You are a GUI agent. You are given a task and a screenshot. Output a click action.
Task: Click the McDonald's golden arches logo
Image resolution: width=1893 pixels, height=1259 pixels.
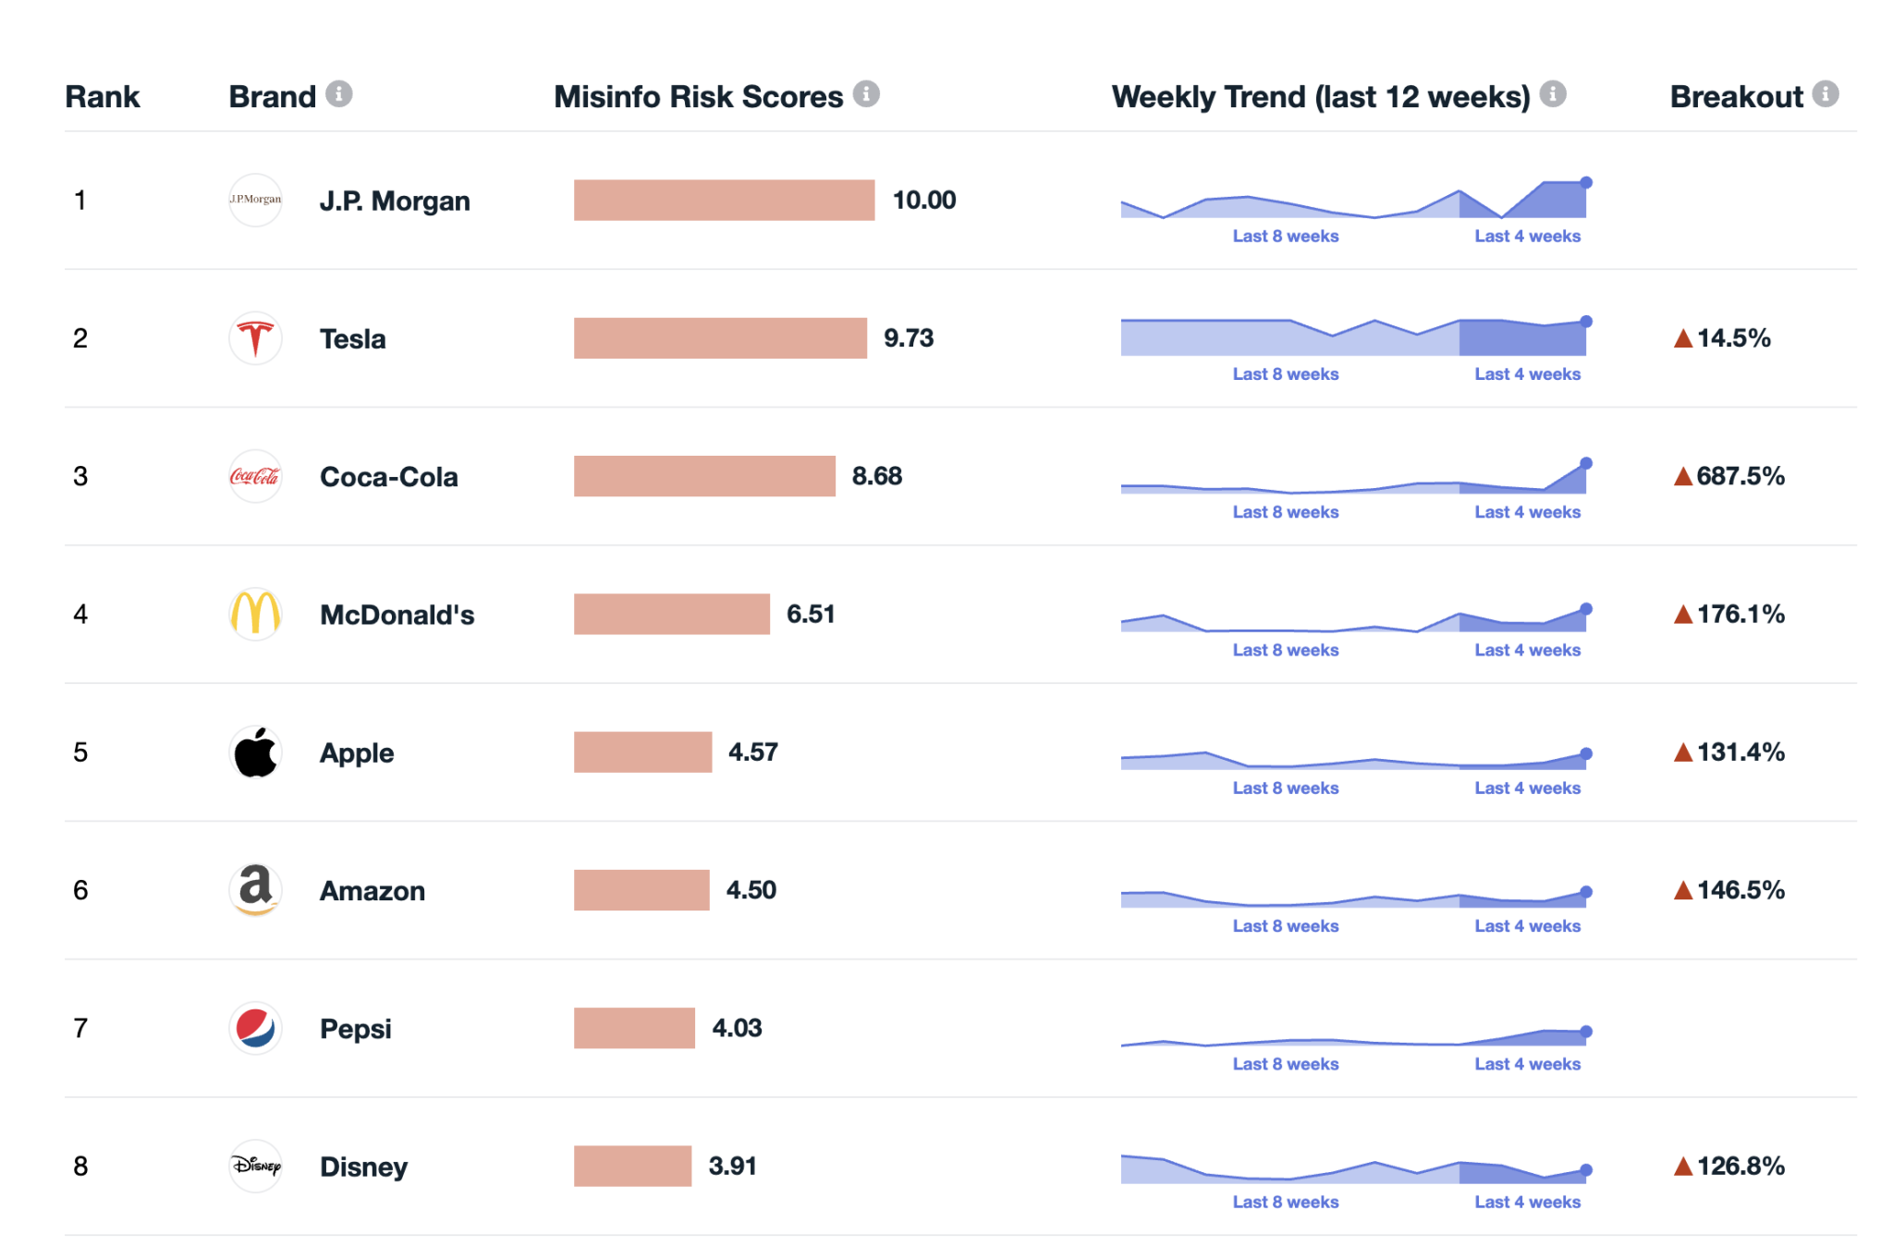(255, 614)
